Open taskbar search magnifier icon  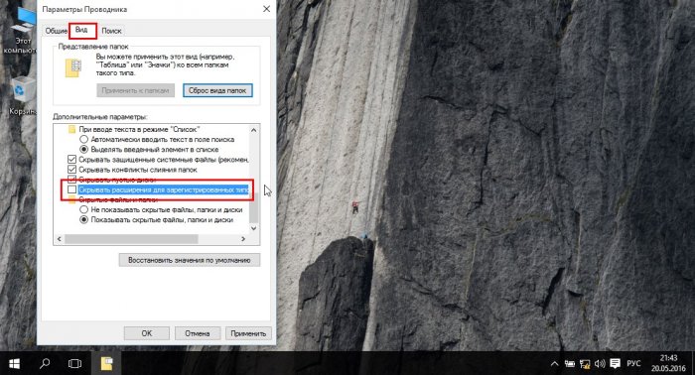(45, 363)
